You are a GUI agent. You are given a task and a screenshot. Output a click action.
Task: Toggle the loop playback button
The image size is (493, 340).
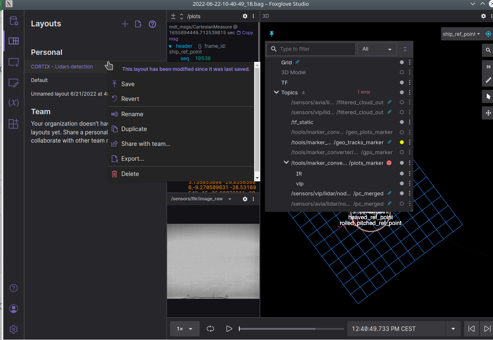click(x=210, y=329)
